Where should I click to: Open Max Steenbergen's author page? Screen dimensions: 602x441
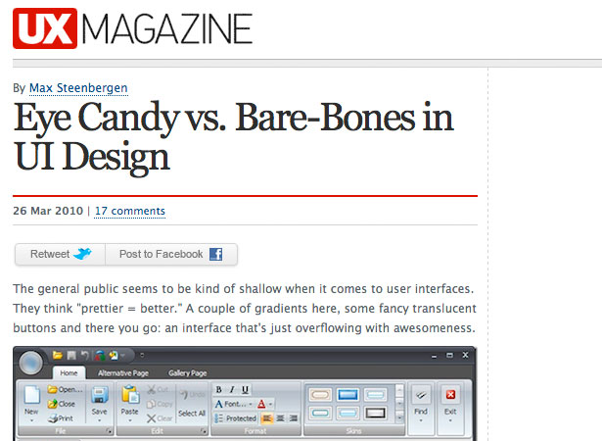(78, 88)
